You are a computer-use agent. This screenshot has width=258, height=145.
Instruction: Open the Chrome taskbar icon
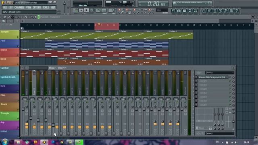pos(62,142)
